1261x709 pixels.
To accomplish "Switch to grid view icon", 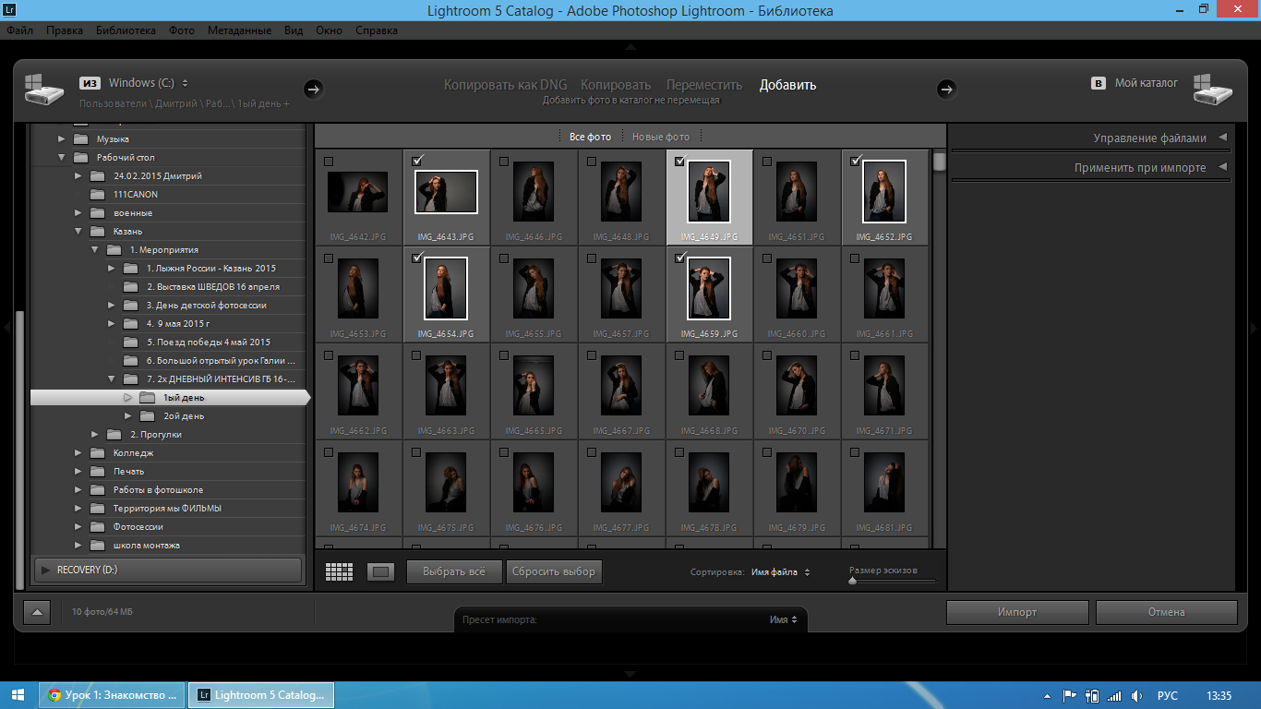I will (339, 572).
